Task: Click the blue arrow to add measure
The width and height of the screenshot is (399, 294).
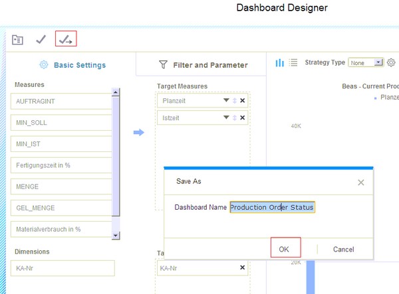Action: [138, 133]
